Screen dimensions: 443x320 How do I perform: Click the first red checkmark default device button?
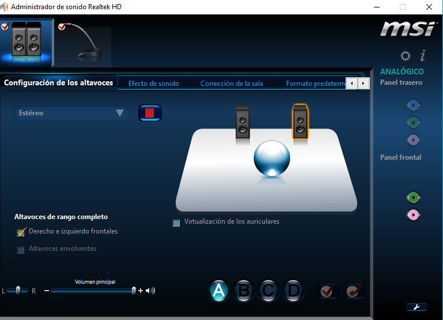328,291
